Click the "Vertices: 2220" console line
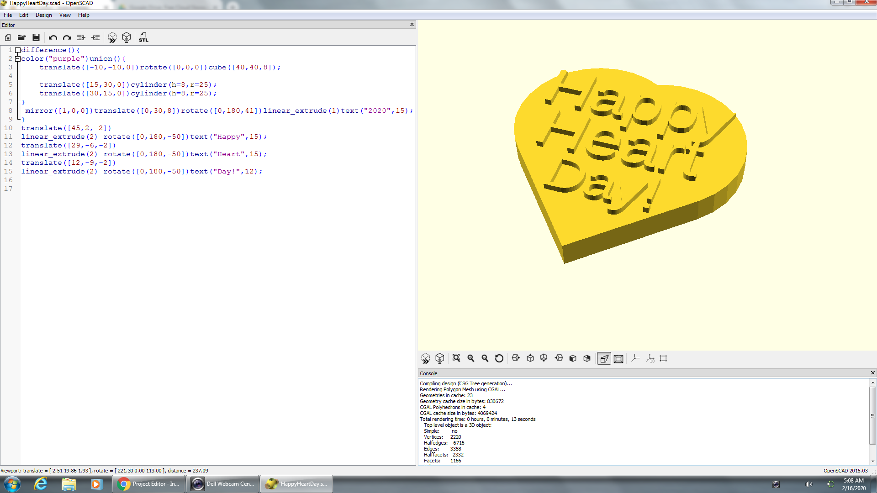The height and width of the screenshot is (493, 877). [x=442, y=437]
